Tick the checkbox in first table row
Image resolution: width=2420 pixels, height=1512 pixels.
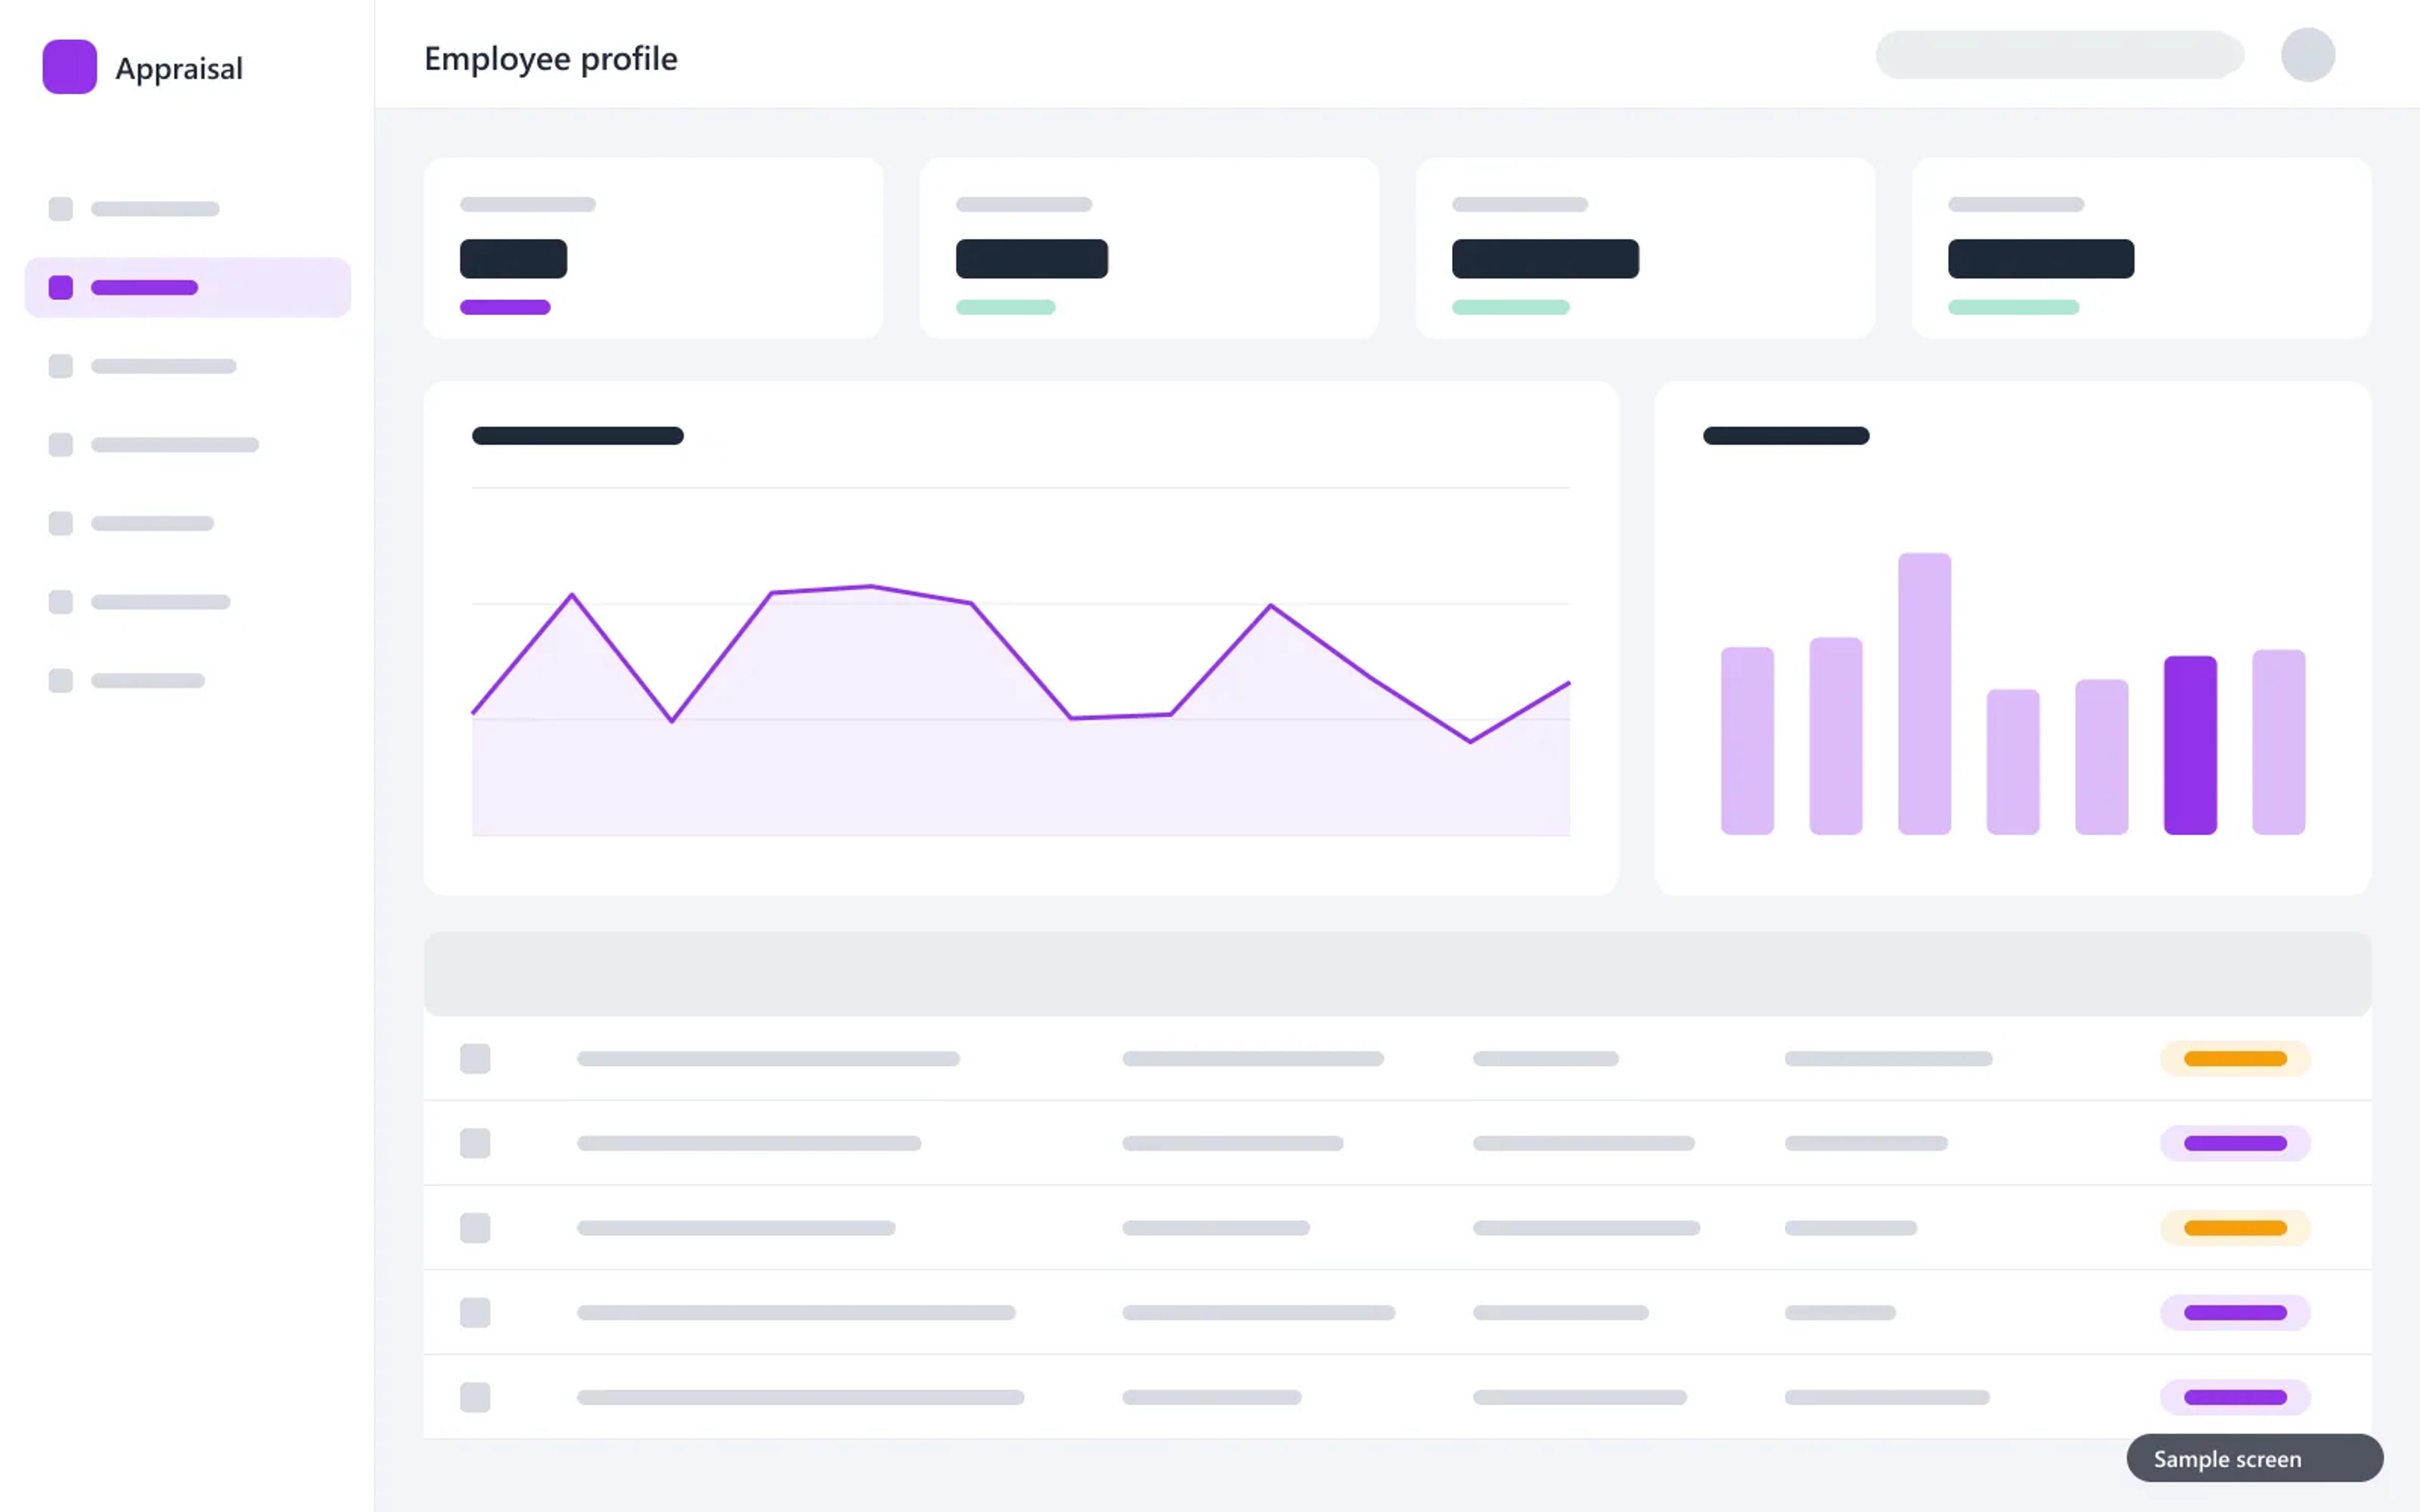point(475,1059)
